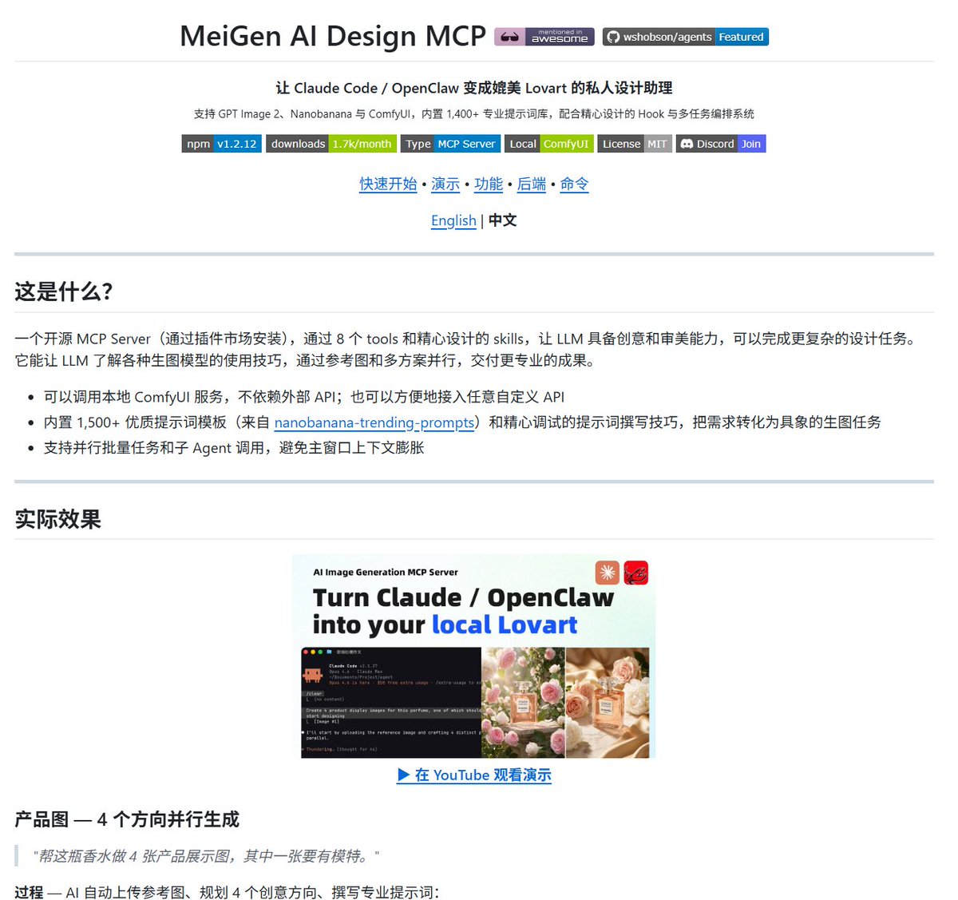Click the License MIT badge
958x900 pixels.
coord(635,144)
